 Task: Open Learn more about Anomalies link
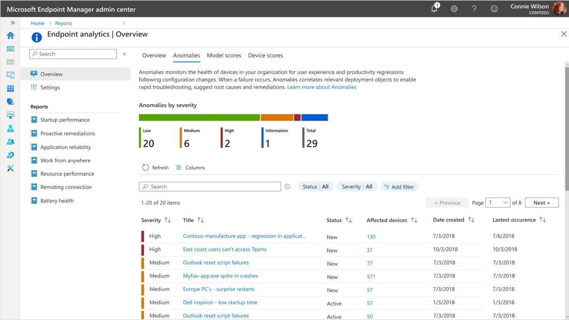[x=322, y=86]
